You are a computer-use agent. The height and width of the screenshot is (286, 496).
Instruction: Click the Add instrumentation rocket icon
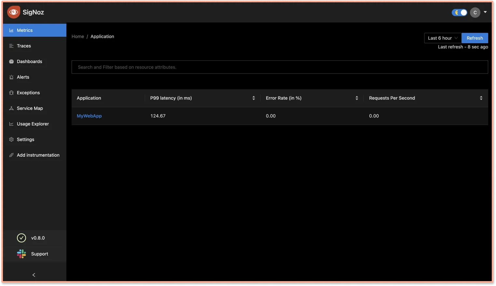(11, 155)
